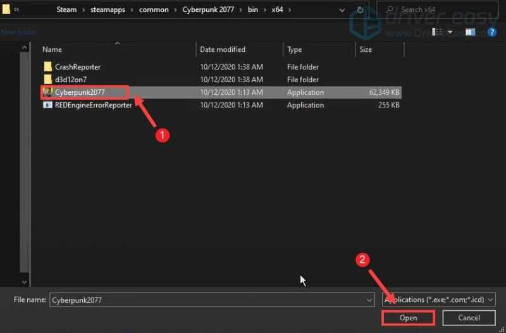
Task: Click the x64 breadcrumb
Action: coord(277,9)
